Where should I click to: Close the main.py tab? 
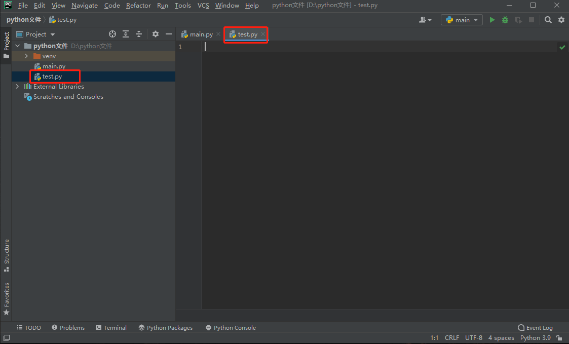[218, 34]
